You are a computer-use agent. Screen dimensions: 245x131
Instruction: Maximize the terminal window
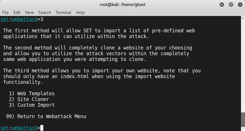(x=231, y=5)
